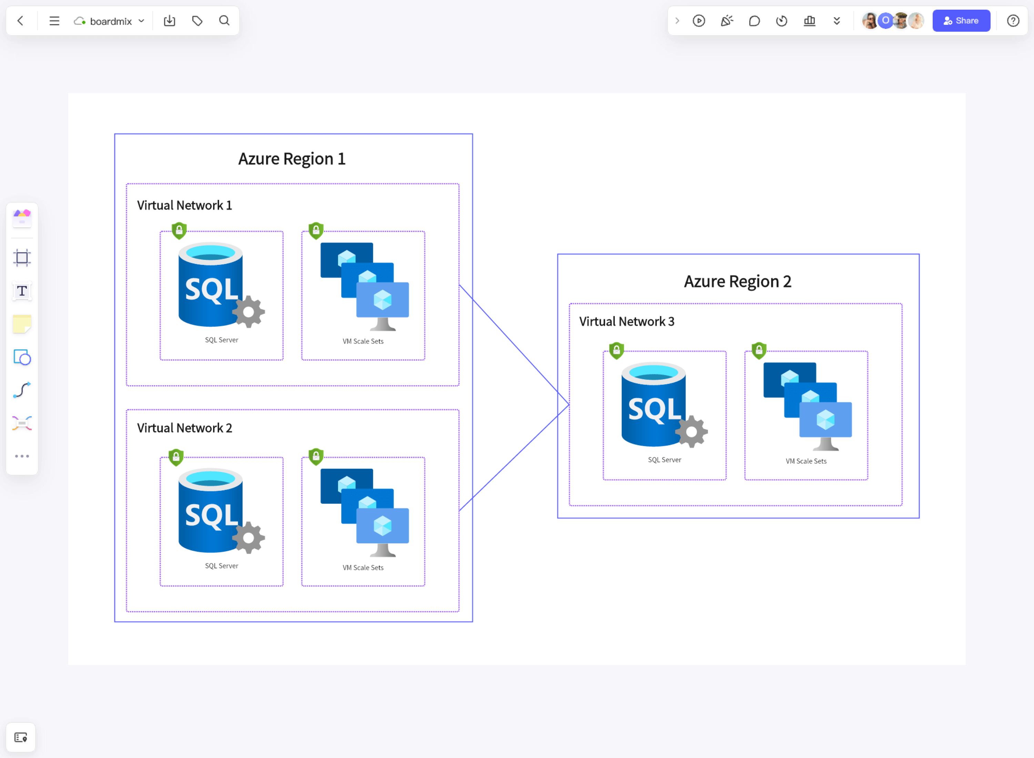Click SQL Server icon in Virtual Network 2
1034x758 pixels.
221,511
